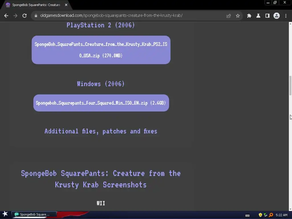Minimize the Chrome window

268,3
